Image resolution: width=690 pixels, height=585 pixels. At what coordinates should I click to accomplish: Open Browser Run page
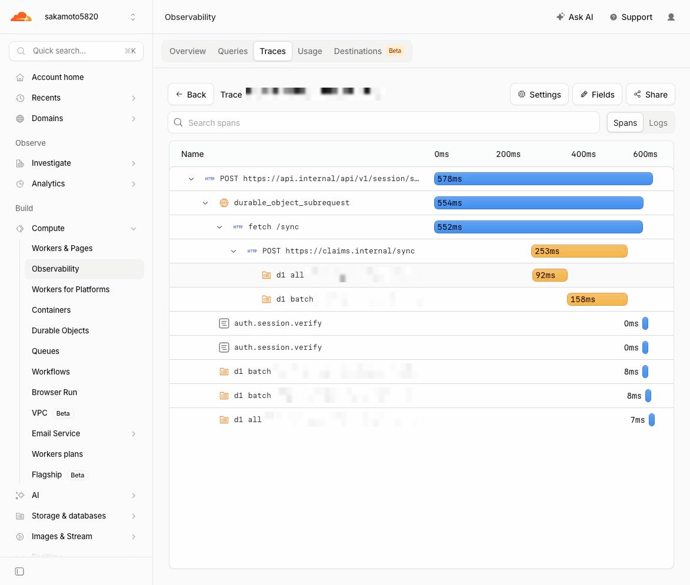(x=54, y=393)
